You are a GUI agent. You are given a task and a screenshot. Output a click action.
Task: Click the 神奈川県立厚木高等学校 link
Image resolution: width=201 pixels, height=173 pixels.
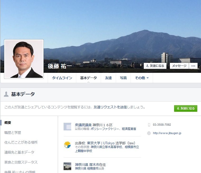(106, 147)
